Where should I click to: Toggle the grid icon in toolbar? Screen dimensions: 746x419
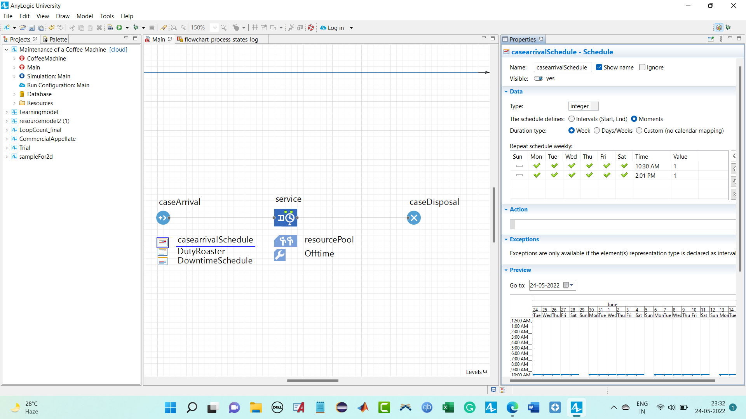coord(255,28)
